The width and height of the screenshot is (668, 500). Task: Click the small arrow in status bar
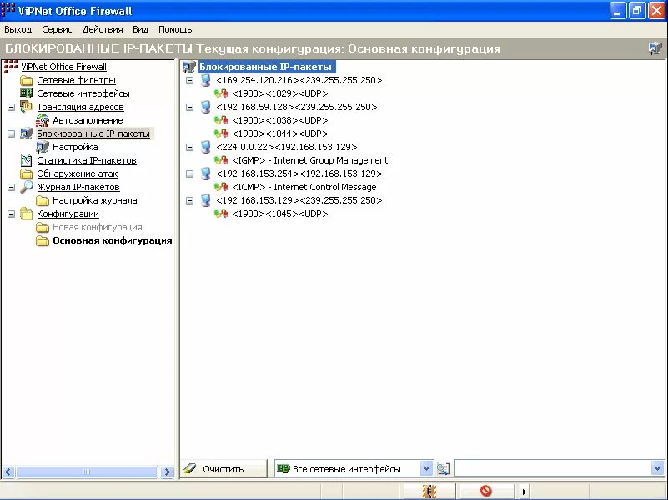tap(524, 492)
